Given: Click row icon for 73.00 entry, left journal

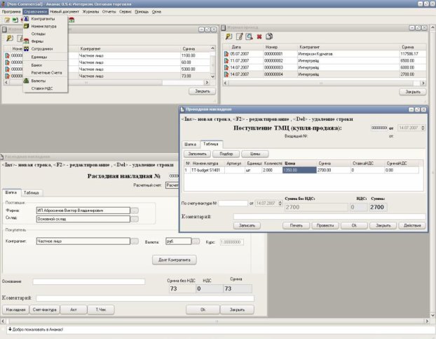Looking at the screenshot, I should pos(8,76).
